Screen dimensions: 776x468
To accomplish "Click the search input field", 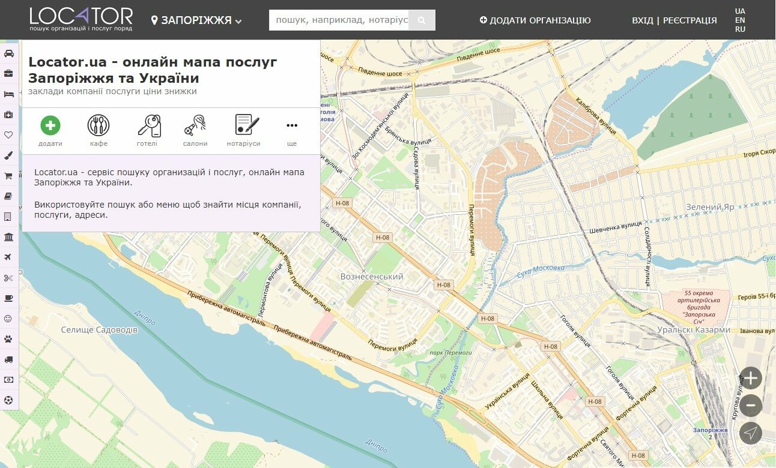I will click(x=339, y=20).
